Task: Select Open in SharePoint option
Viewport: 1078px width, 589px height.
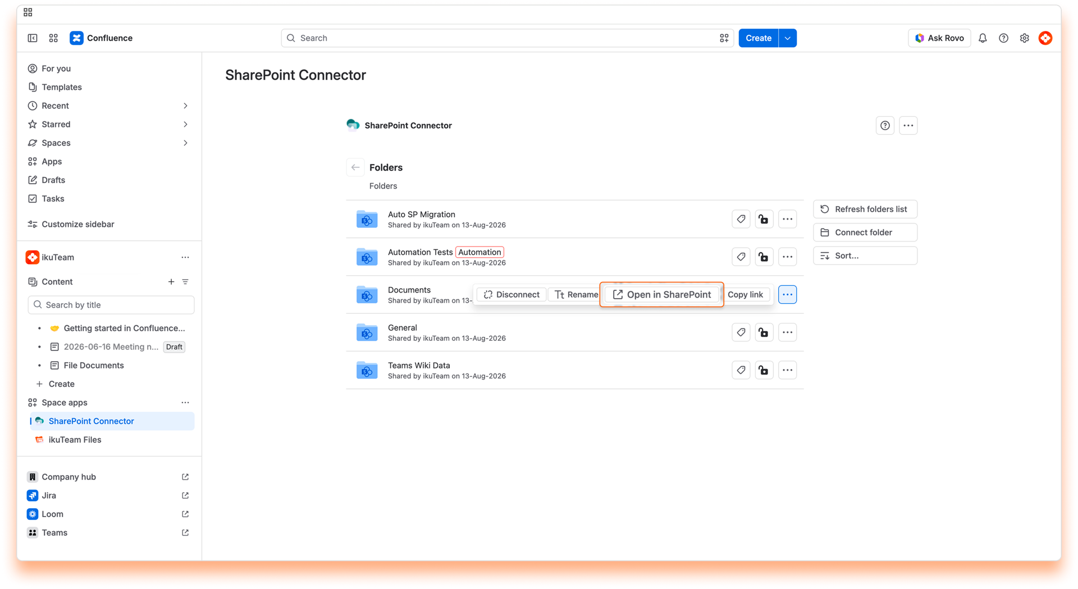Action: pyautogui.click(x=662, y=294)
